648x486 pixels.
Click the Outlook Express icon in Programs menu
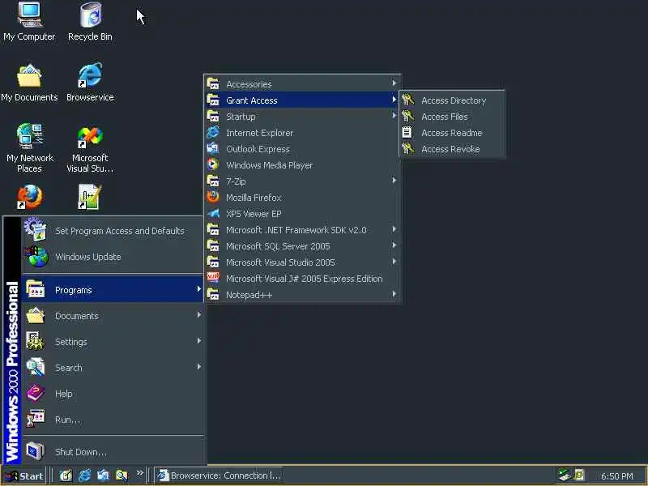click(213, 148)
